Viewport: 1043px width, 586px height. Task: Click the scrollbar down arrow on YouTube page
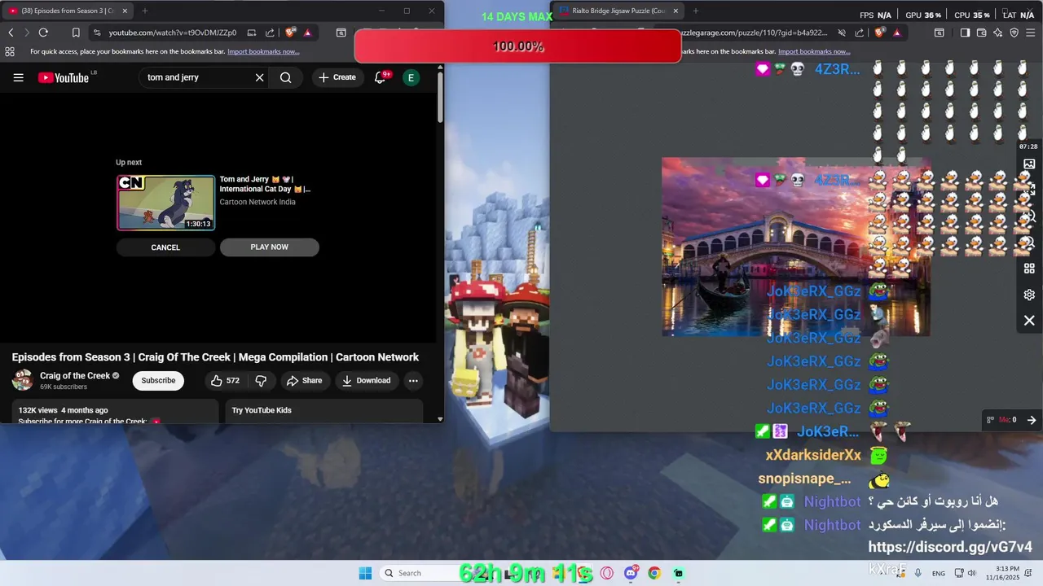pos(440,419)
